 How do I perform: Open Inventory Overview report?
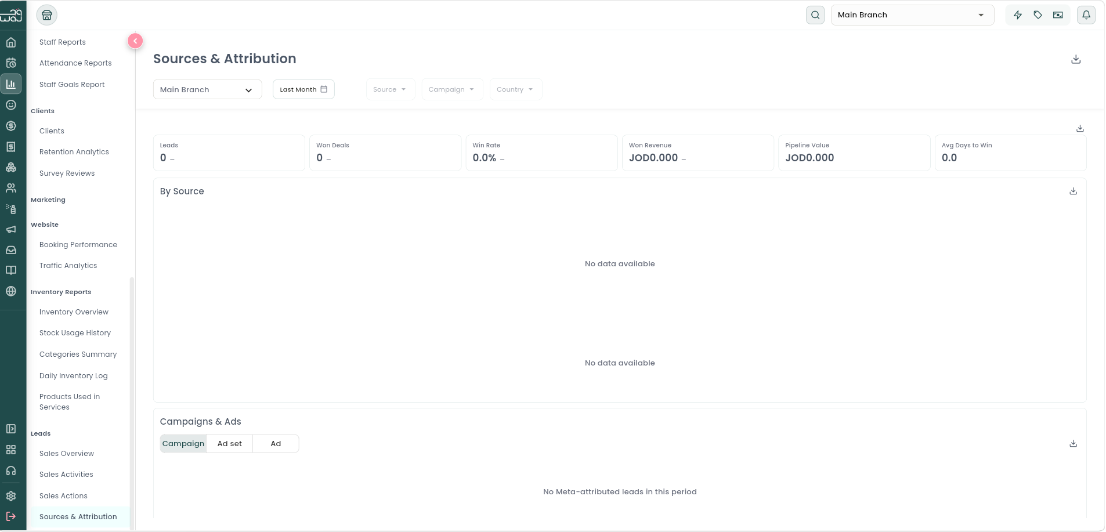click(x=74, y=312)
